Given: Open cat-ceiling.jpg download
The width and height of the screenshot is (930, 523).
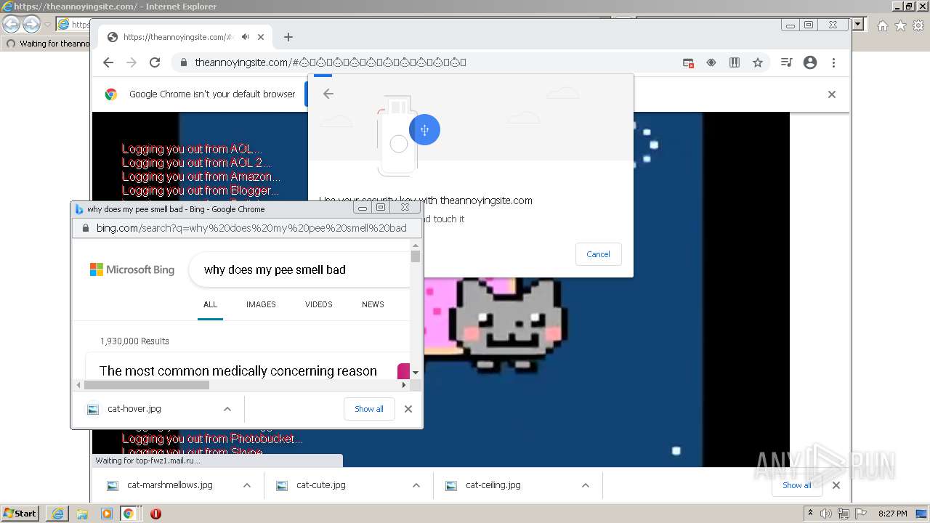Looking at the screenshot, I should 493,485.
